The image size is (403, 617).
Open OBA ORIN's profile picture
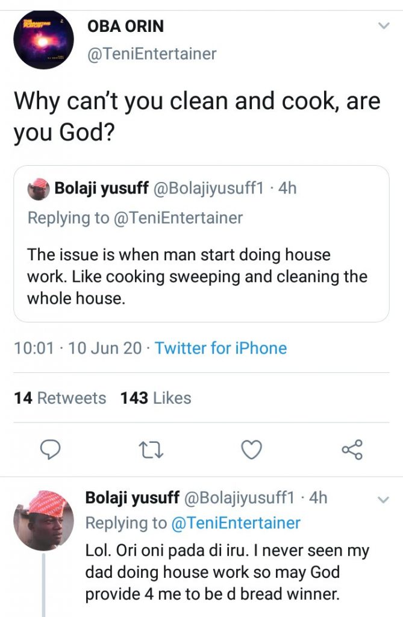point(43,39)
